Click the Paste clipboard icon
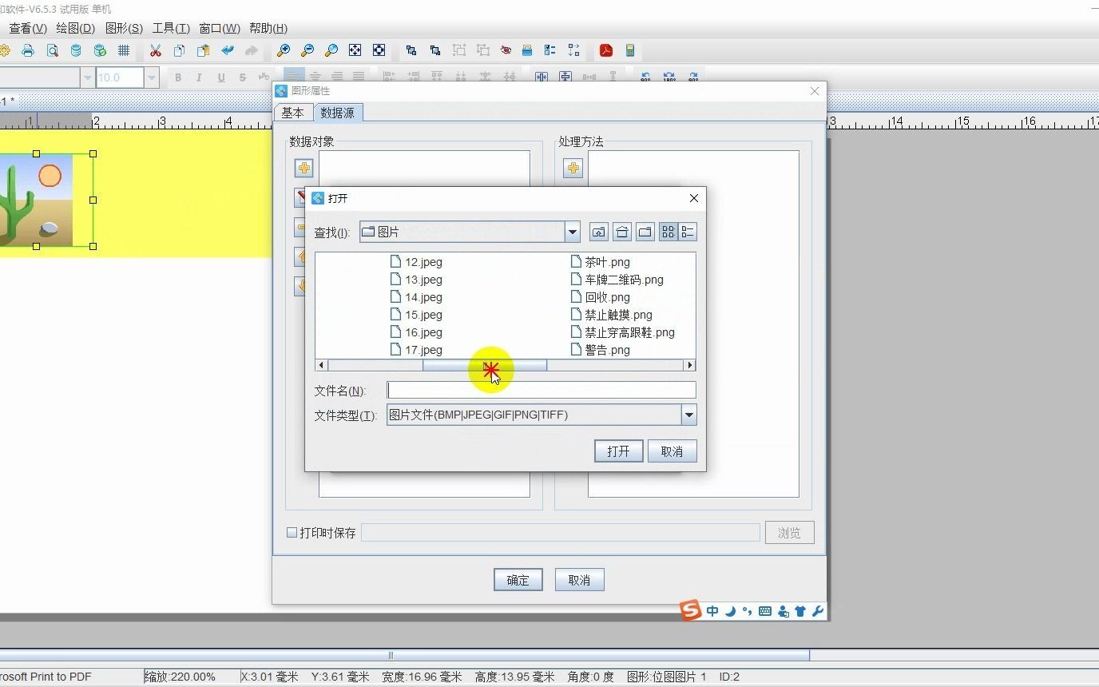 (204, 50)
